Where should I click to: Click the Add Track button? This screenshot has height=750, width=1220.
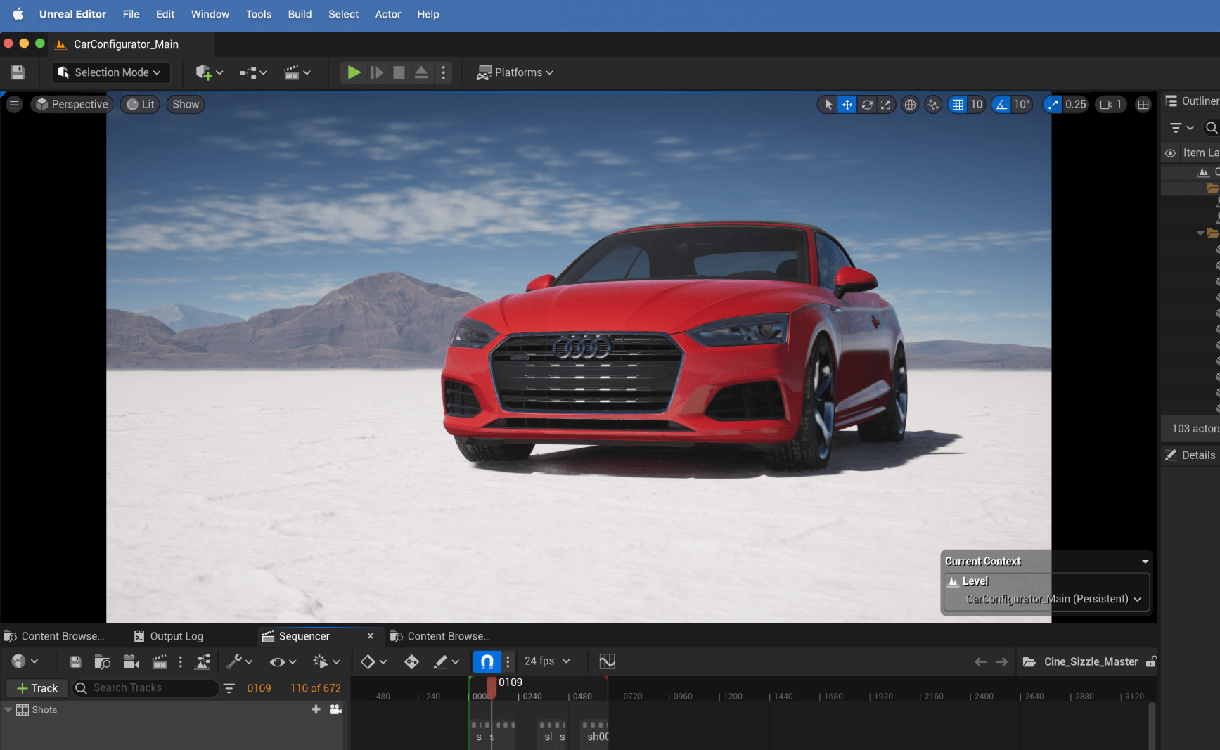pyautogui.click(x=37, y=688)
